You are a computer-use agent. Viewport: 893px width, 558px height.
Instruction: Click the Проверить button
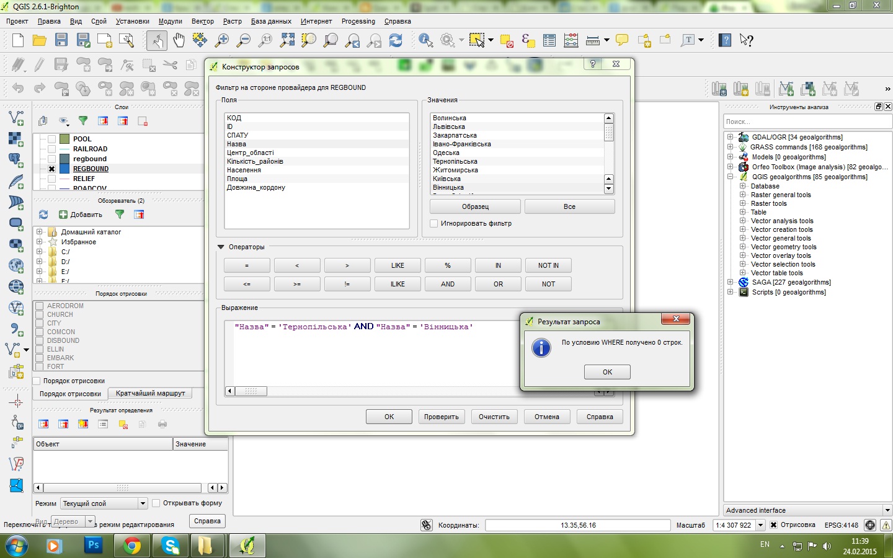click(441, 417)
